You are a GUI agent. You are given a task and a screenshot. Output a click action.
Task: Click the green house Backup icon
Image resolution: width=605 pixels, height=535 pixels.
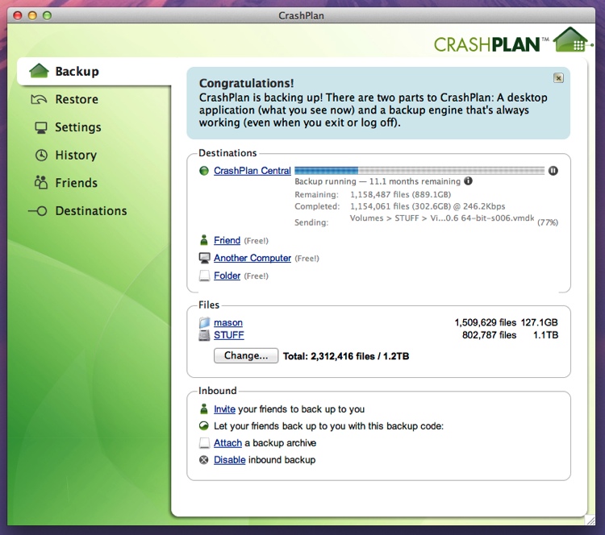[39, 71]
